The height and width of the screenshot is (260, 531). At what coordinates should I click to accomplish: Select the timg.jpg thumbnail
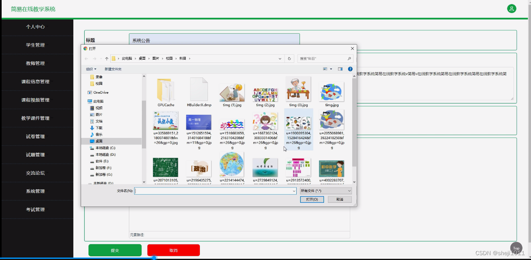point(332,91)
